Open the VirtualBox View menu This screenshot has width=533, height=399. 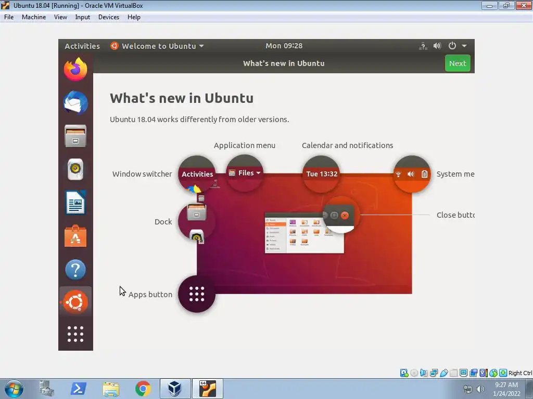(60, 17)
